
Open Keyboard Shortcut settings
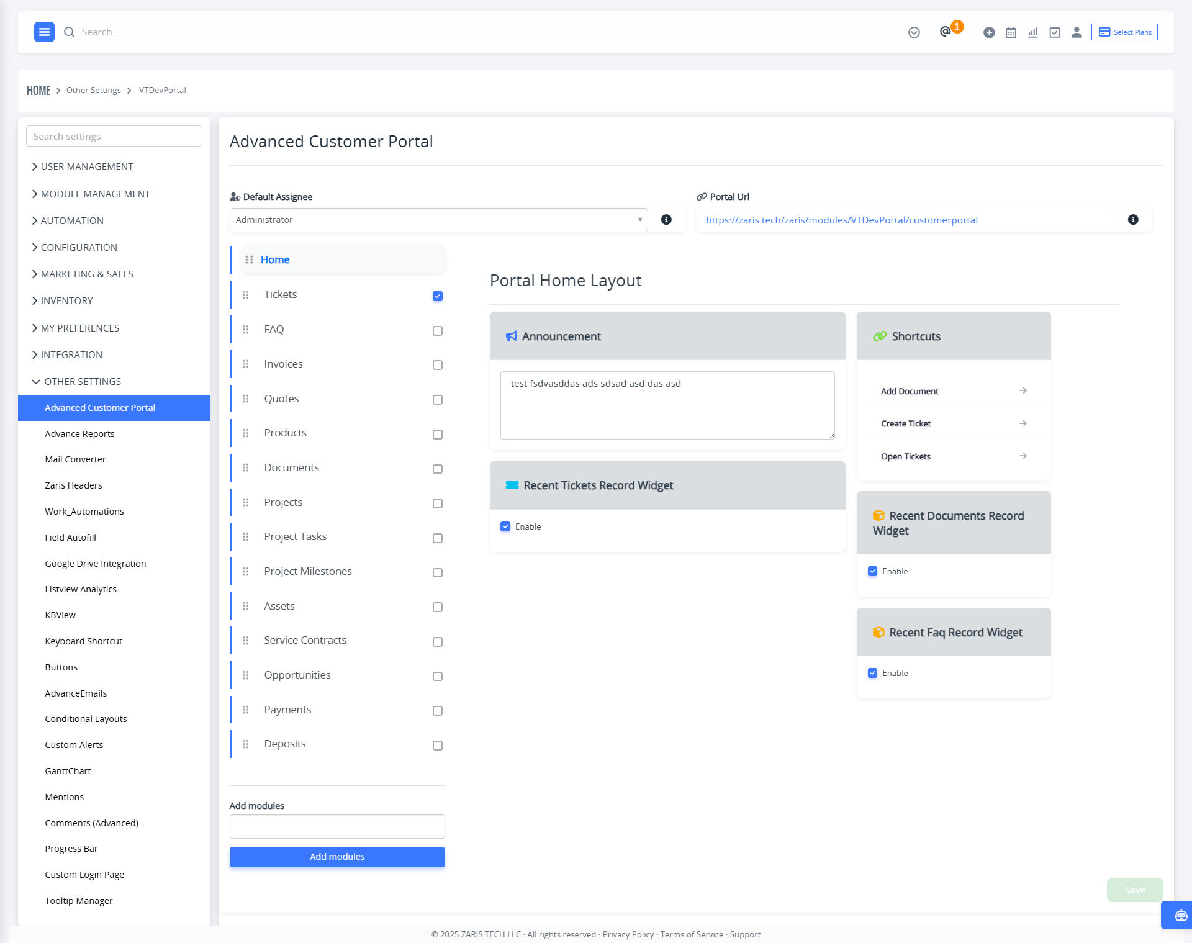tap(83, 641)
